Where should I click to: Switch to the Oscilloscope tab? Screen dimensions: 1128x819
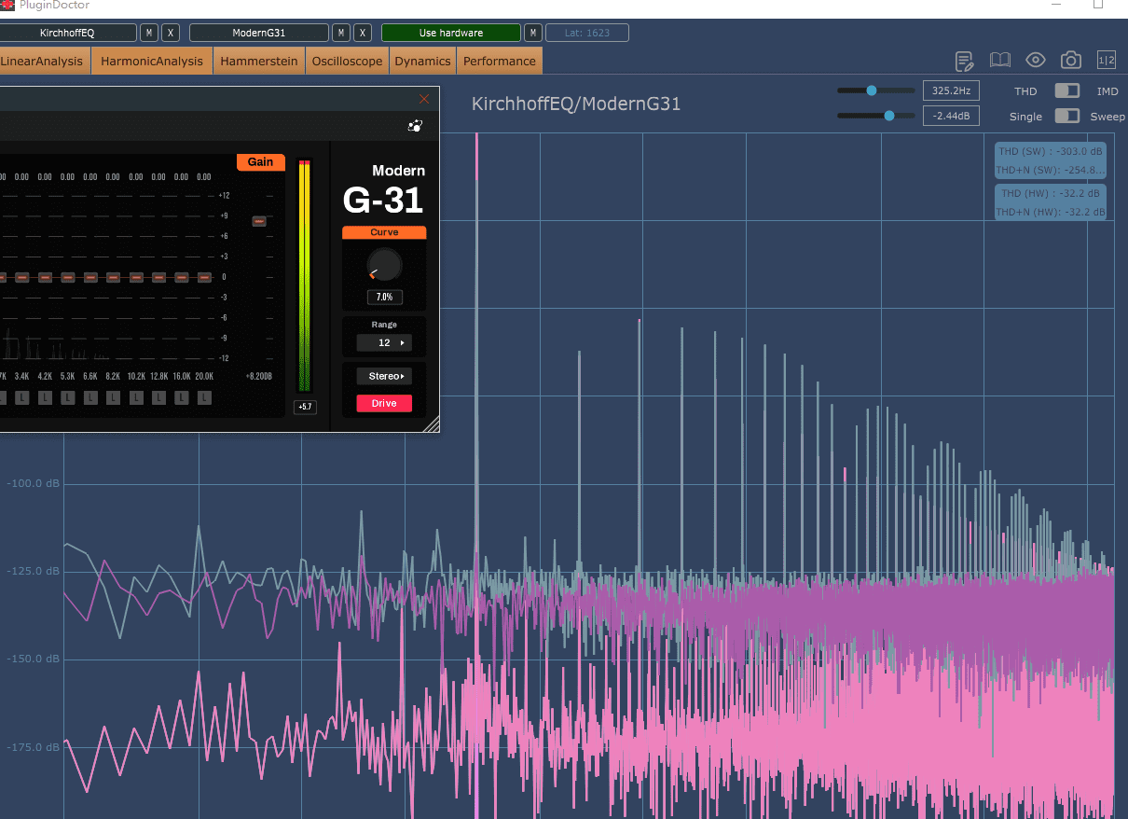coord(347,62)
